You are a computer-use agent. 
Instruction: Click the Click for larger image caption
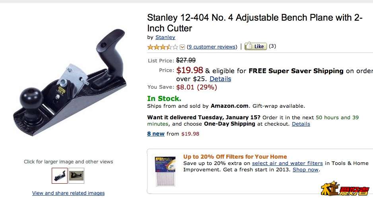[68, 161]
